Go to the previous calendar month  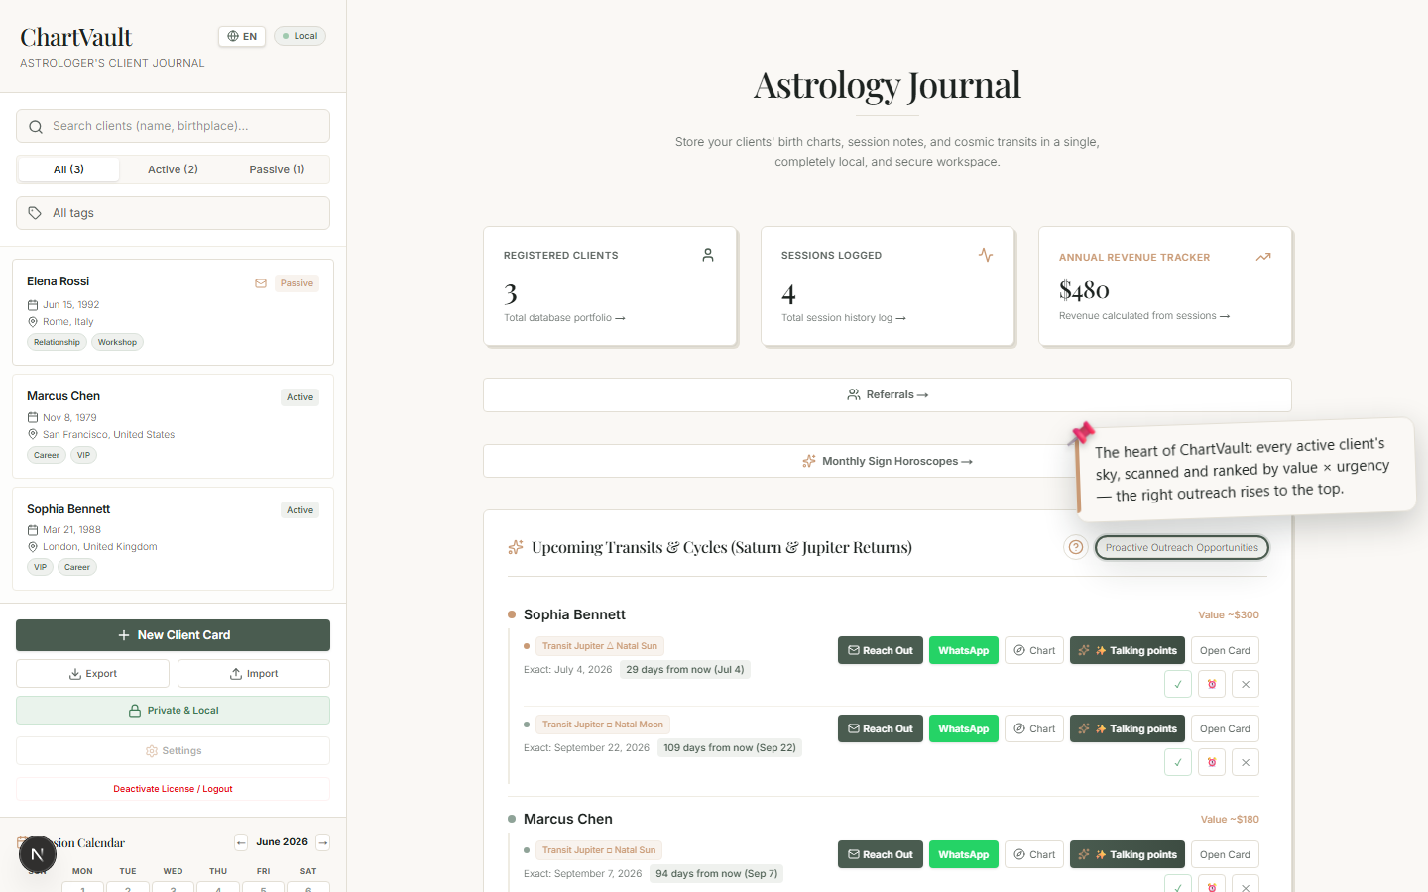pos(241,842)
